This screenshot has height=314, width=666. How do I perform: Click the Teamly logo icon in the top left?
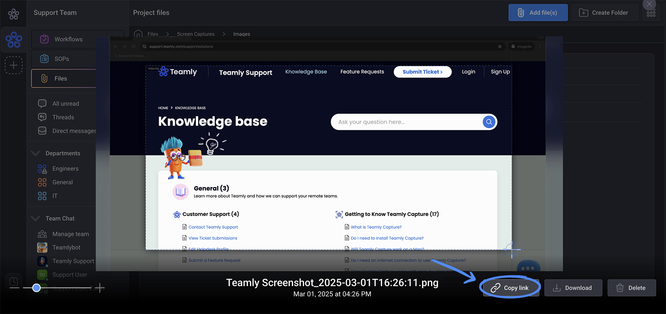[14, 14]
